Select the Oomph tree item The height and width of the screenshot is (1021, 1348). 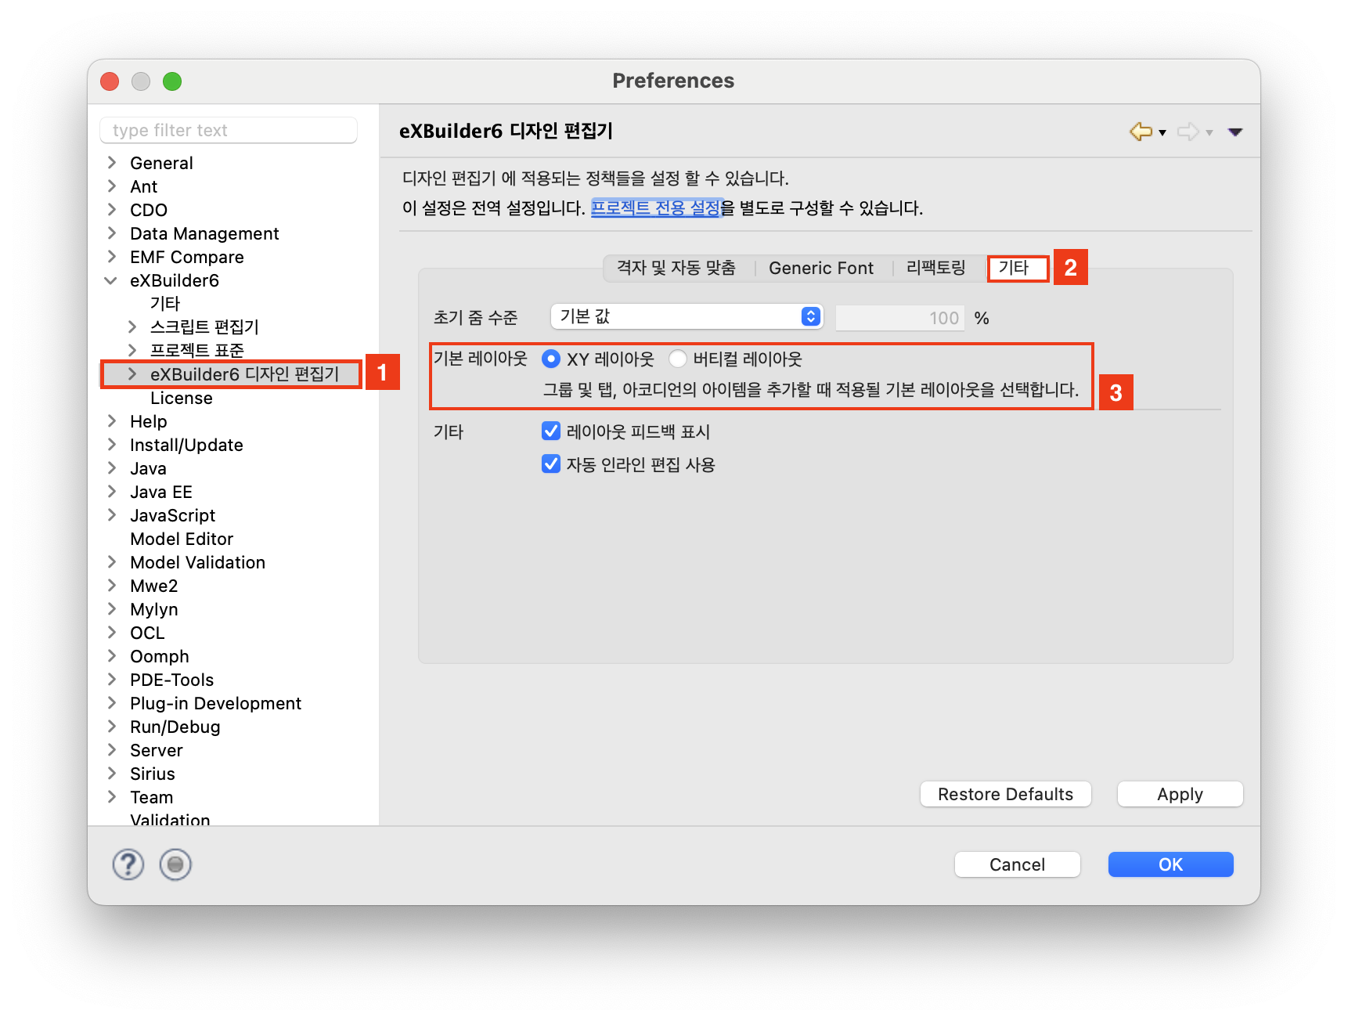pyautogui.click(x=160, y=656)
